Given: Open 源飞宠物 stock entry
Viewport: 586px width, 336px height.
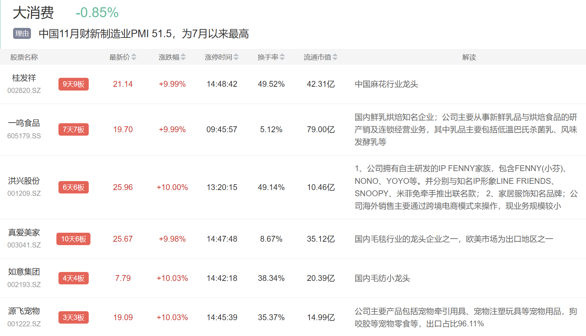Looking at the screenshot, I should [x=24, y=311].
